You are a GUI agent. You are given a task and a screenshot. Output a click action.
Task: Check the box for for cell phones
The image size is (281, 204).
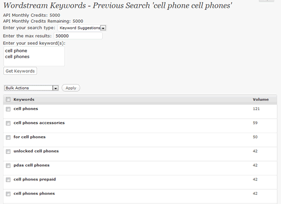tap(8, 137)
